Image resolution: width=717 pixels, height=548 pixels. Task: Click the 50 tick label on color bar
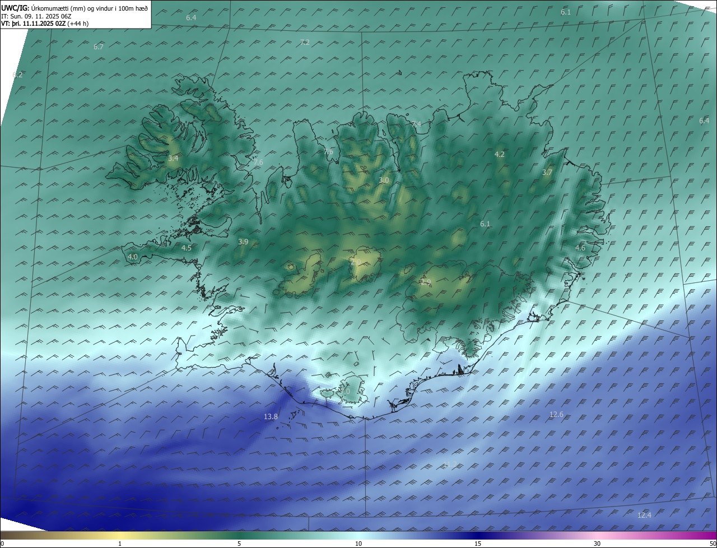[x=713, y=544]
